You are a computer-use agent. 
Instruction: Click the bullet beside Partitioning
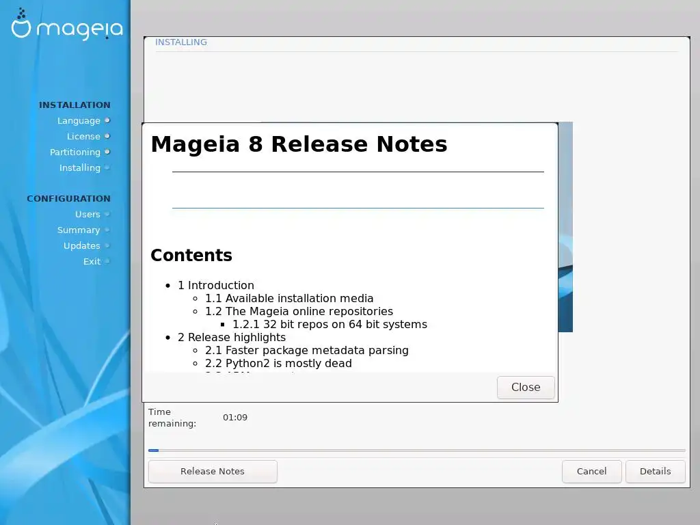(107, 152)
